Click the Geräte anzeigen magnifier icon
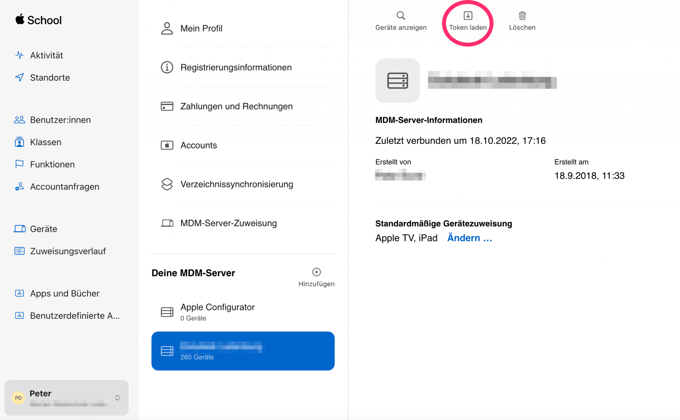Viewport: 680px width, 420px height. [401, 16]
